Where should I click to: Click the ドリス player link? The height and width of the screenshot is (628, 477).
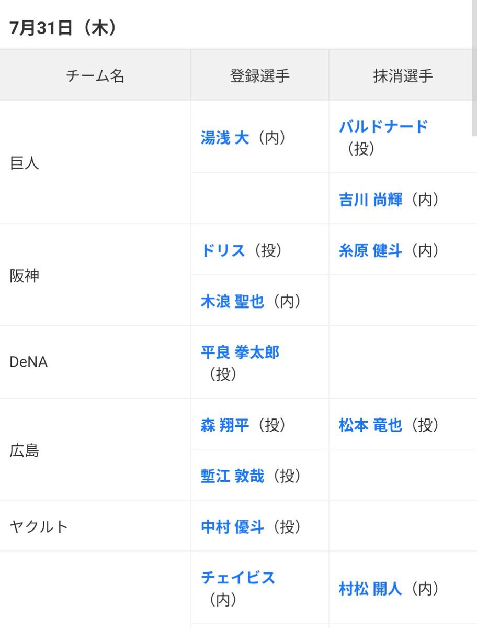pos(223,250)
